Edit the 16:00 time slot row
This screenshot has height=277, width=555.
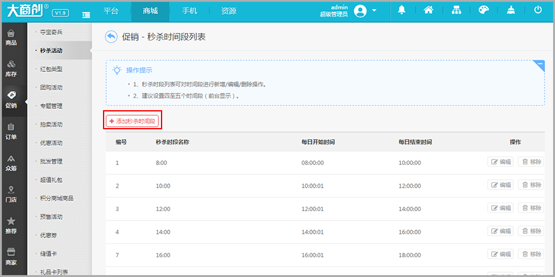(500, 254)
